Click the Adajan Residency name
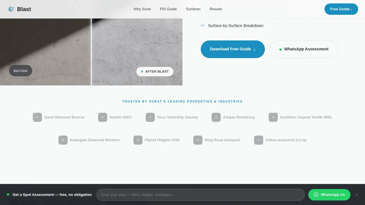 239,117
